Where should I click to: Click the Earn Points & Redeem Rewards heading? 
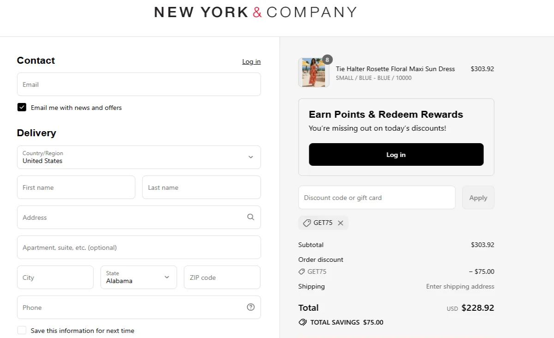386,115
